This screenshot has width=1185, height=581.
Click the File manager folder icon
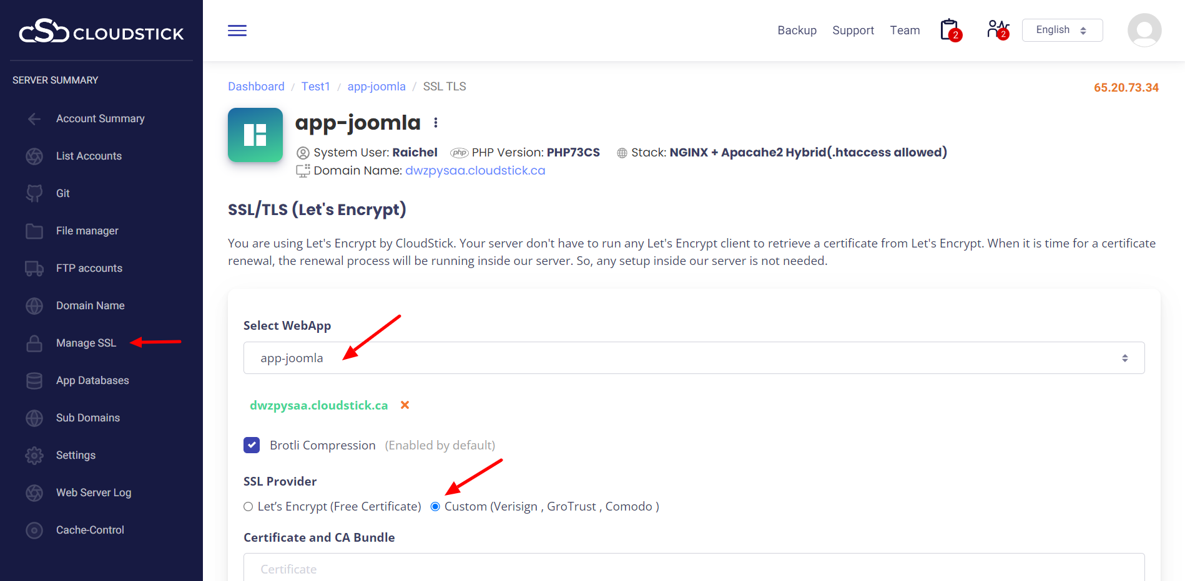(34, 231)
